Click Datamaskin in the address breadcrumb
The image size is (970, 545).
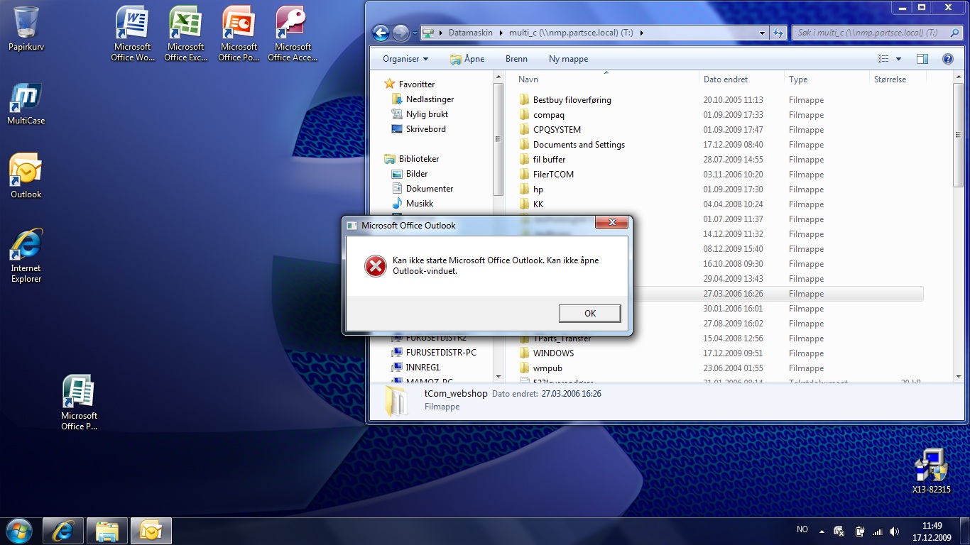click(x=470, y=33)
